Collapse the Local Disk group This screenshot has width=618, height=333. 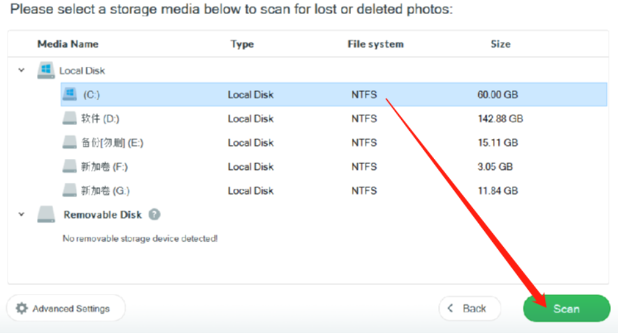(x=22, y=70)
